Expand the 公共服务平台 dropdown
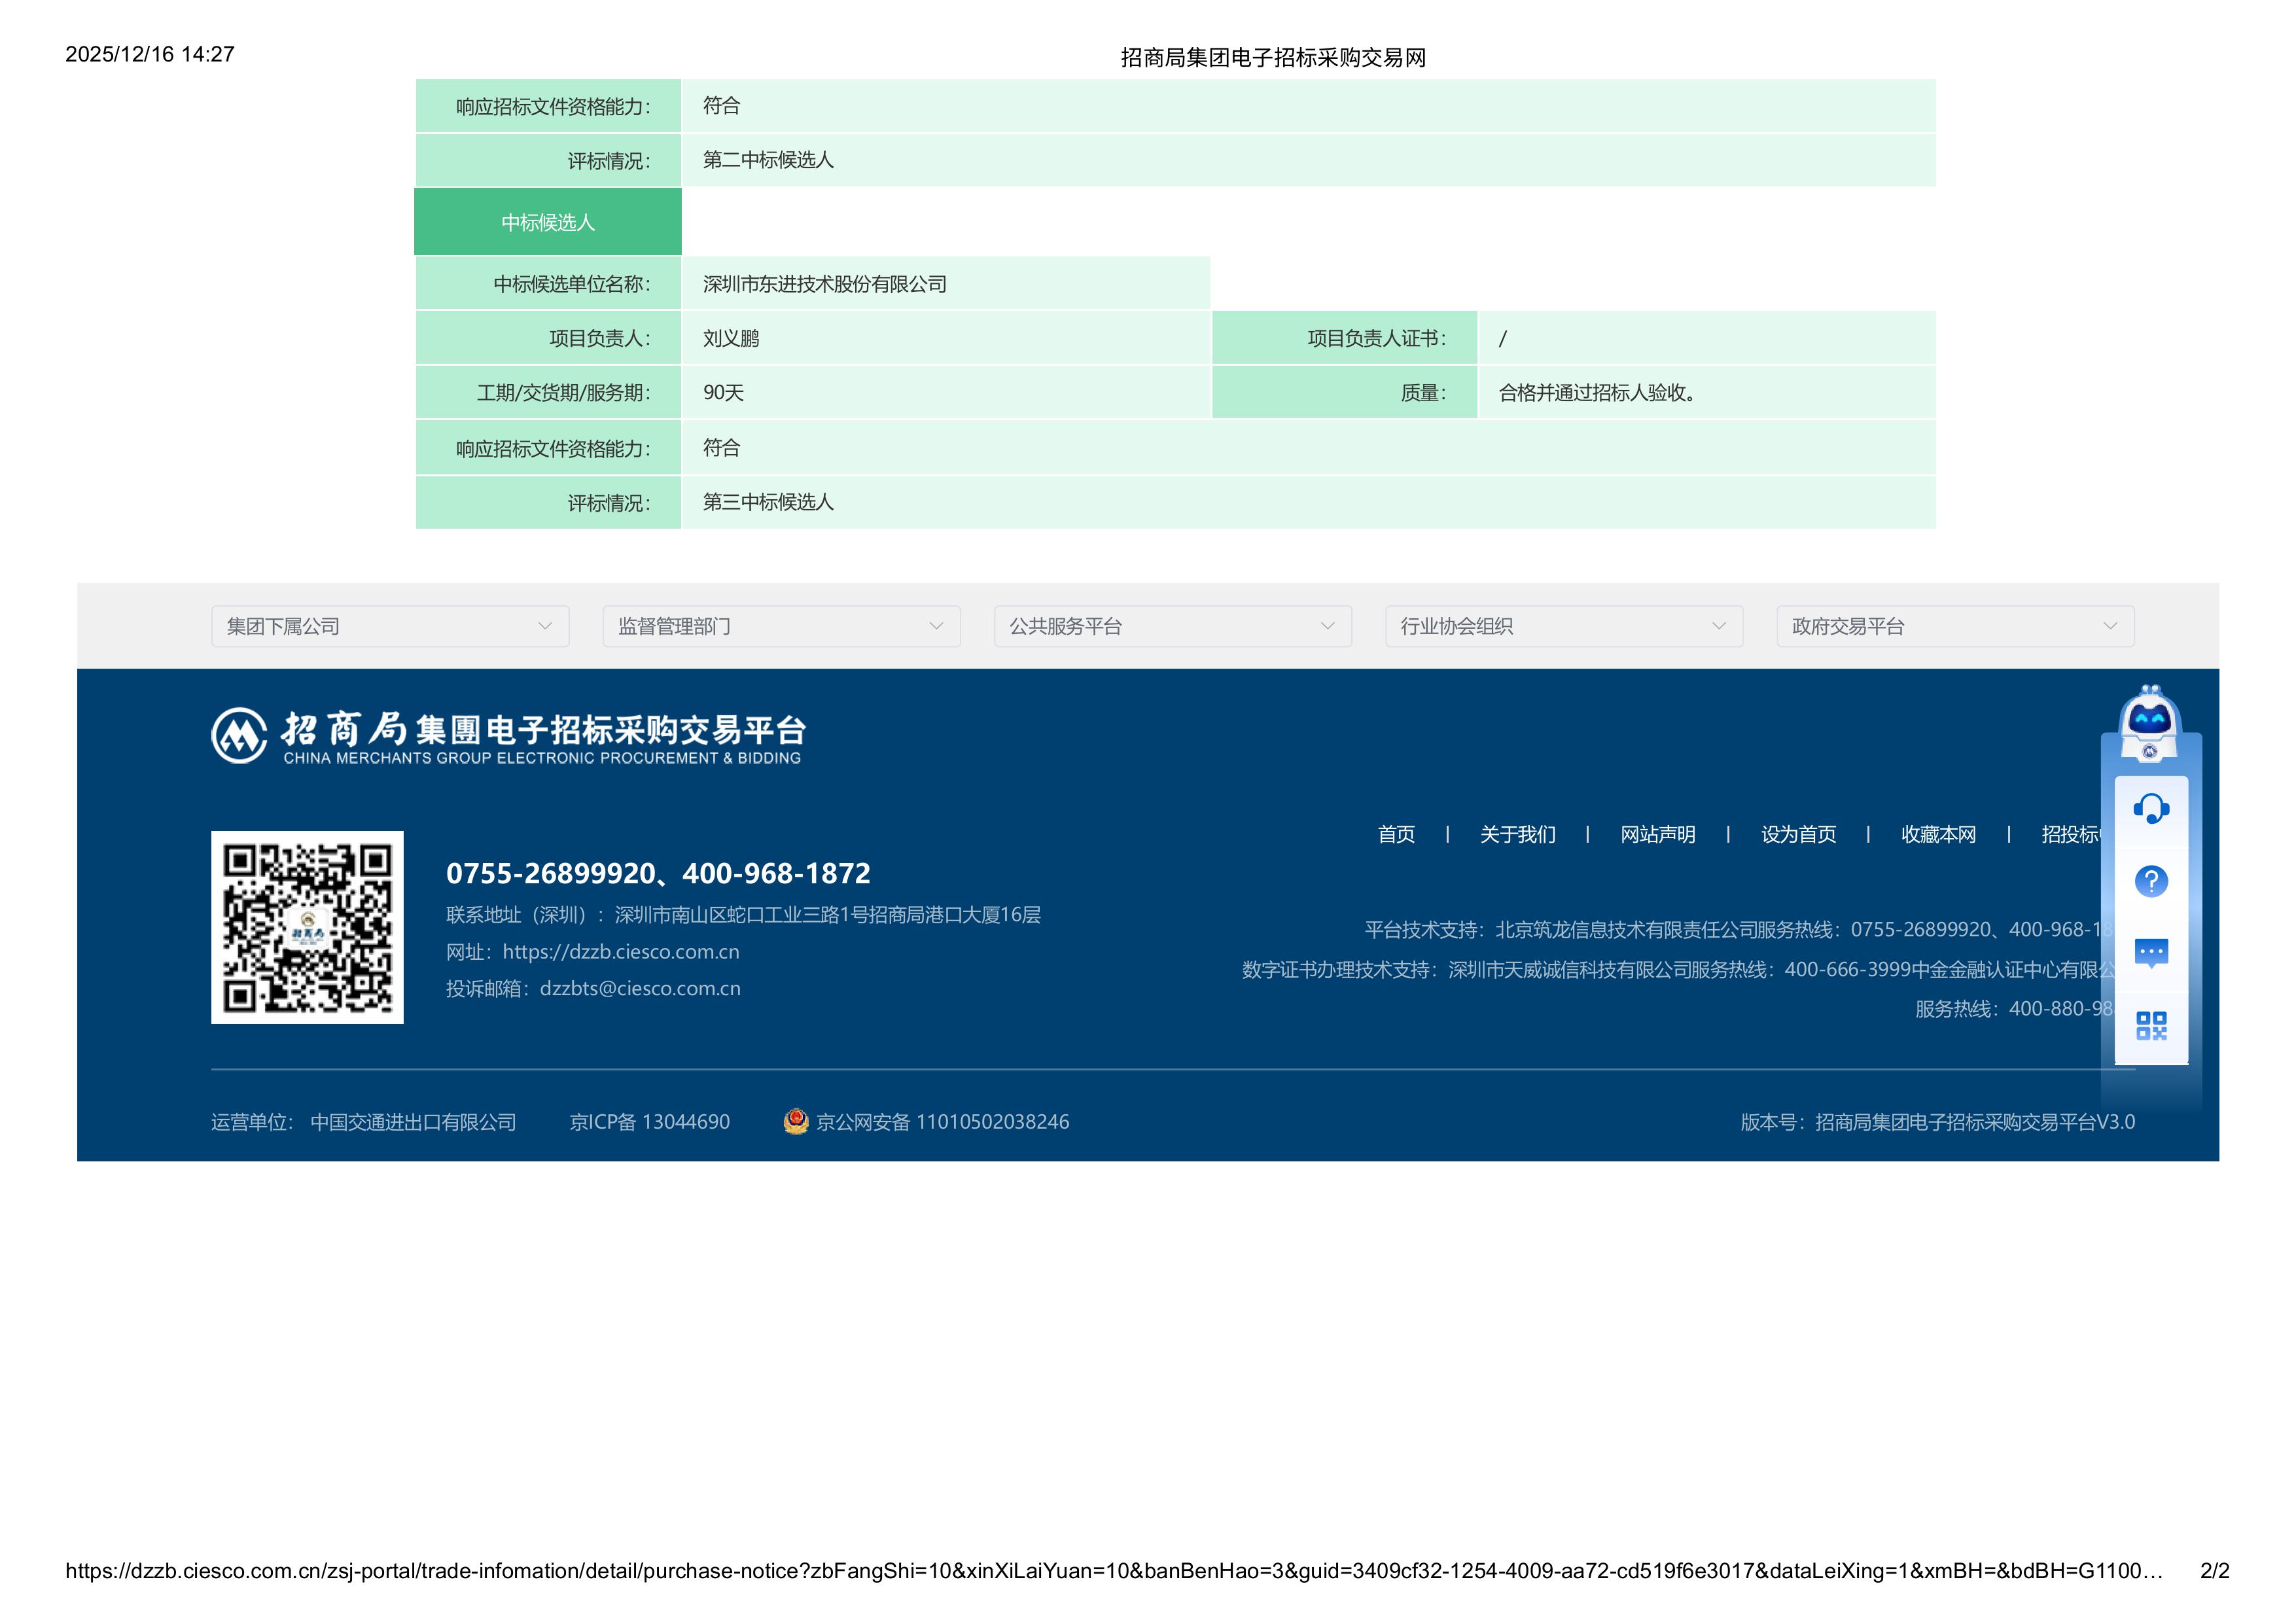The width and height of the screenshot is (2296, 1622). coord(1172,626)
